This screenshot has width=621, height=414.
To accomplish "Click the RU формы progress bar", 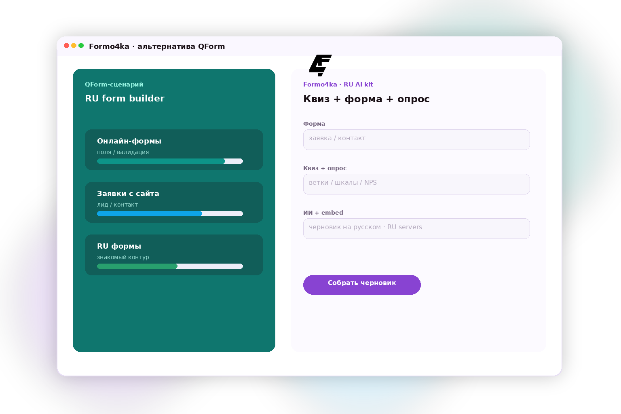I will tap(170, 266).
